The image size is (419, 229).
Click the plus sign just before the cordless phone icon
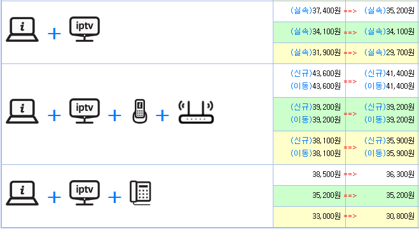point(114,115)
